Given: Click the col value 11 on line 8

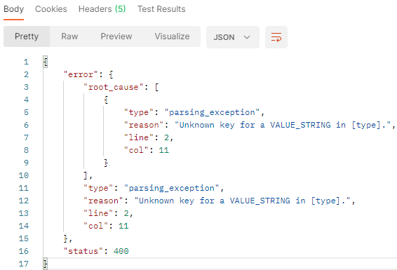Looking at the screenshot, I should (164, 150).
